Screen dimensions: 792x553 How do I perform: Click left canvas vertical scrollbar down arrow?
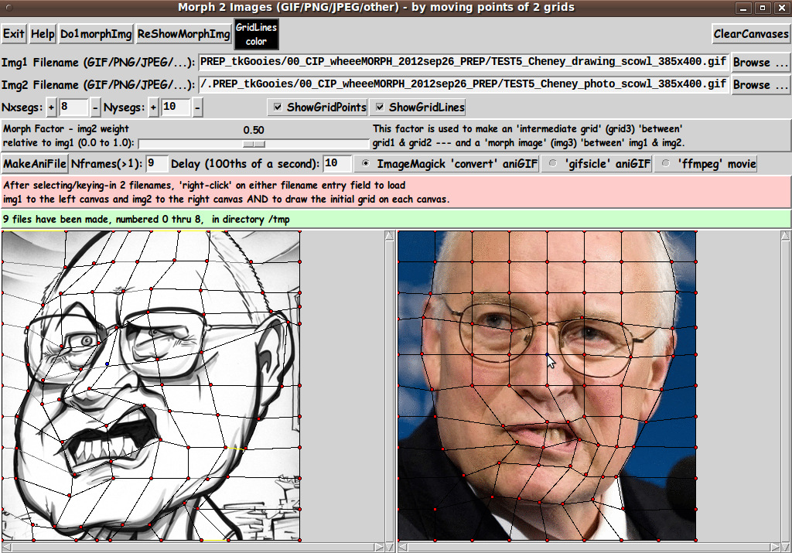390,547
